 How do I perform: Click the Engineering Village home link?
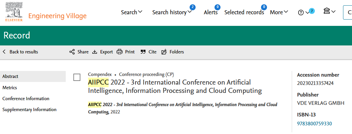point(57,16)
